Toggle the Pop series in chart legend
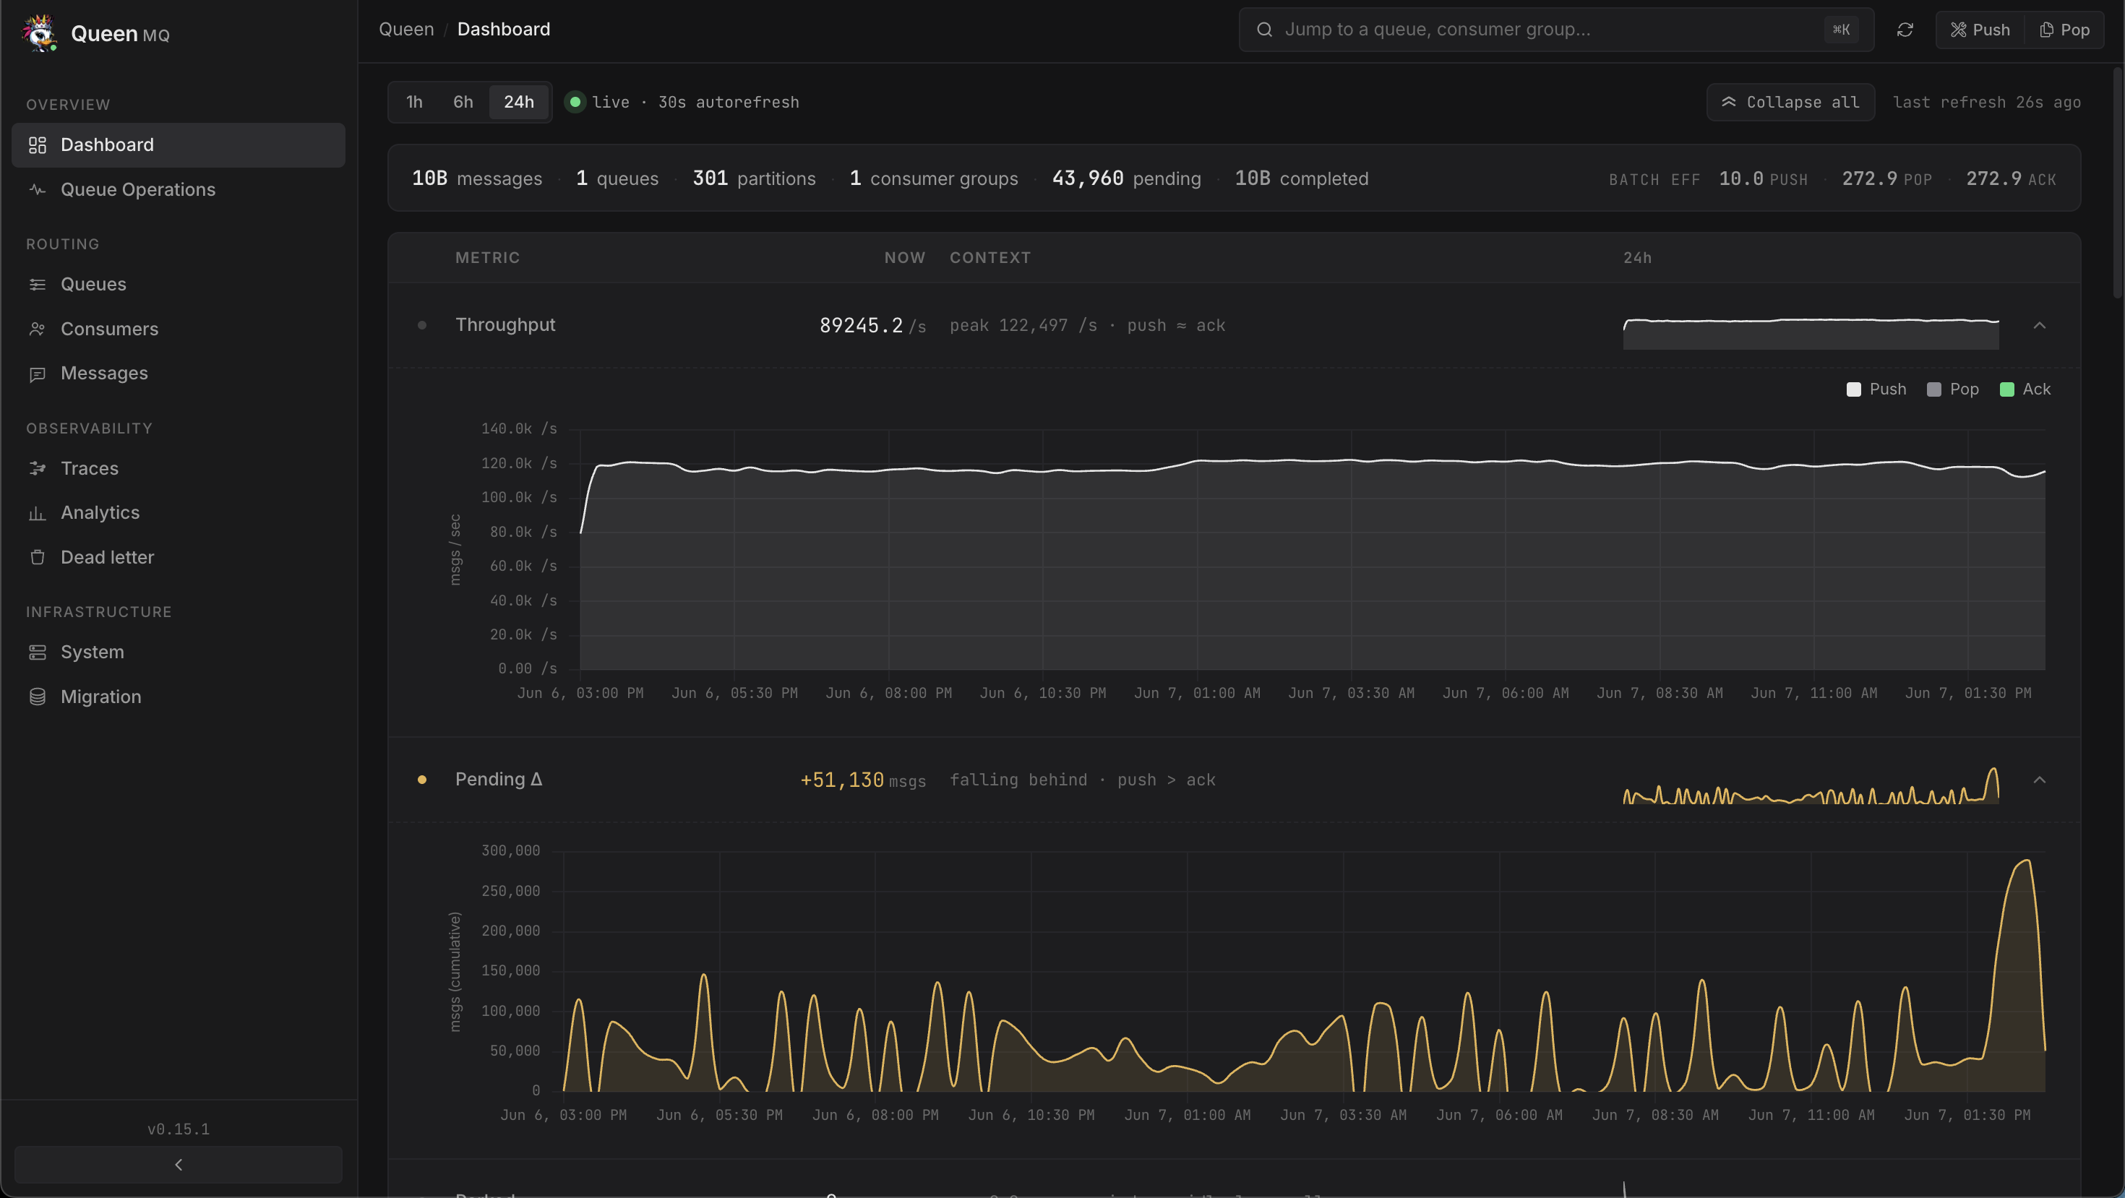The image size is (2125, 1198). (x=1952, y=389)
